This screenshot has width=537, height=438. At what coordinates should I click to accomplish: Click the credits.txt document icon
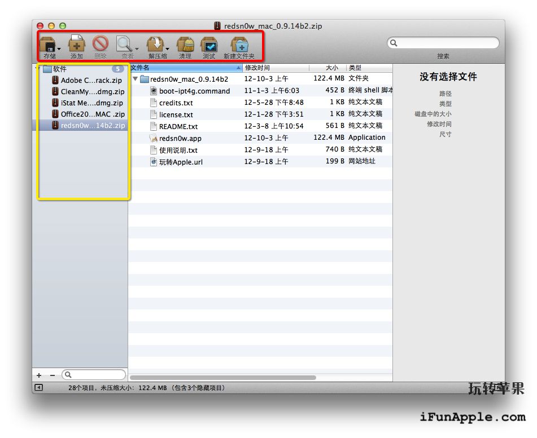tap(154, 102)
